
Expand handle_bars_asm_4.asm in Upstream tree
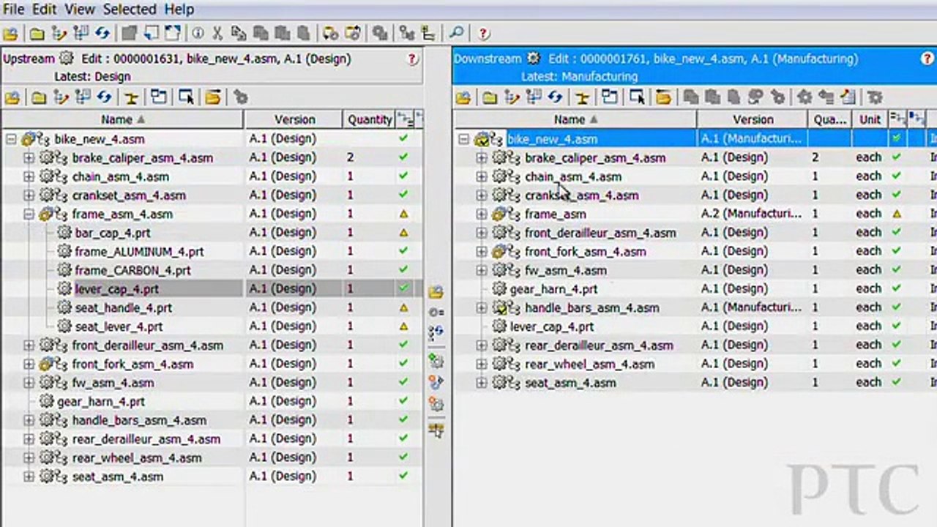pos(29,420)
